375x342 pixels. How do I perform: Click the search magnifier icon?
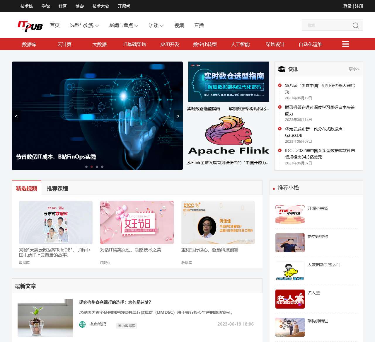coord(356,25)
